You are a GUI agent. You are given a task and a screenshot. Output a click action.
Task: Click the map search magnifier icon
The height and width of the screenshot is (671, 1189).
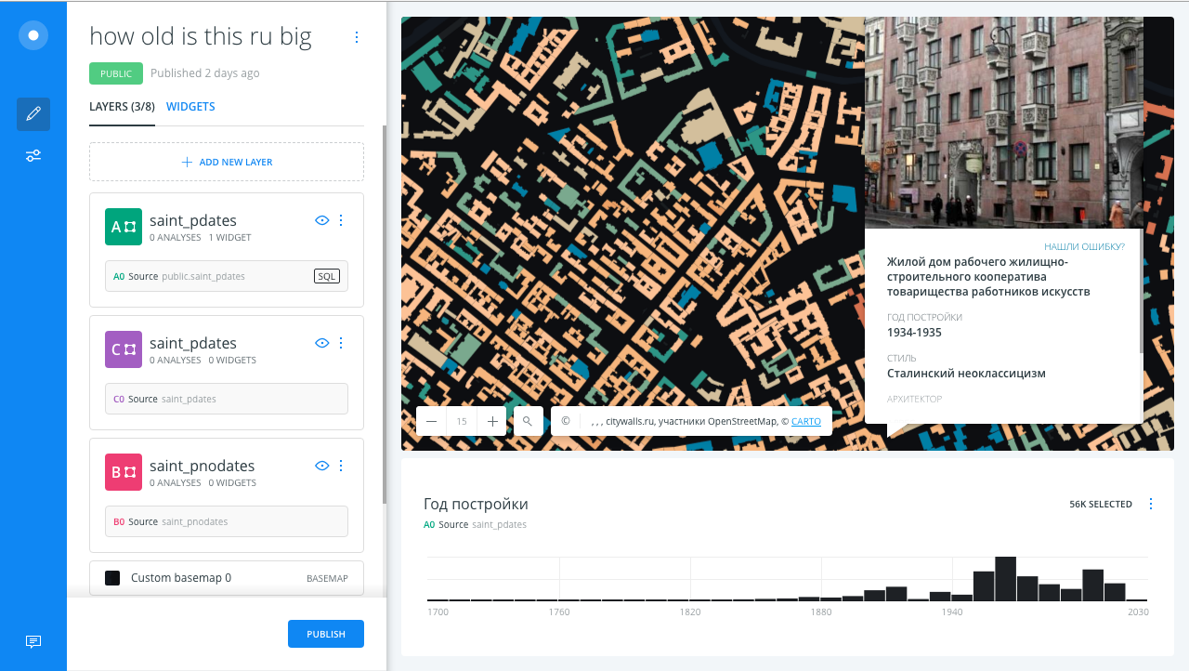click(528, 421)
